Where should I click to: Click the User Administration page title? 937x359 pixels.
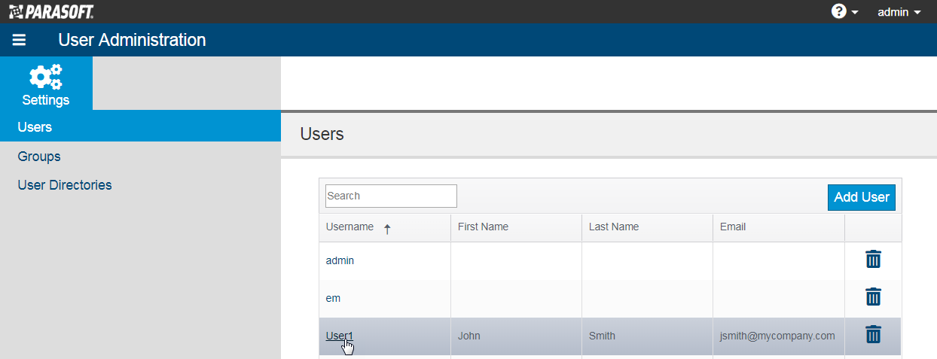[132, 40]
